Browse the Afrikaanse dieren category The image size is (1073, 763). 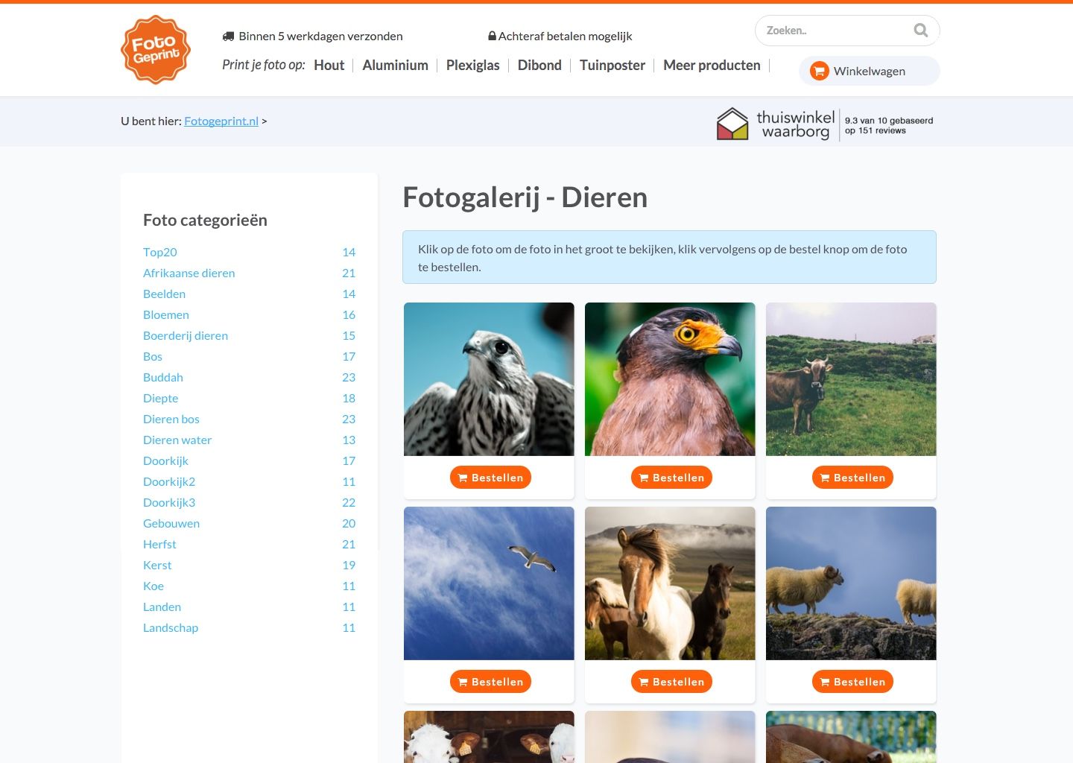(189, 273)
